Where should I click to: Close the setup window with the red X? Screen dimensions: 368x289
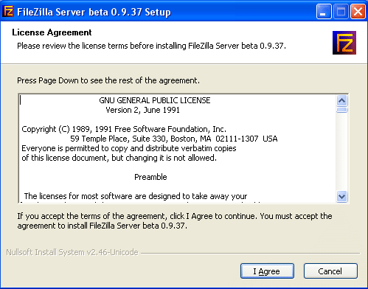[x=358, y=12]
